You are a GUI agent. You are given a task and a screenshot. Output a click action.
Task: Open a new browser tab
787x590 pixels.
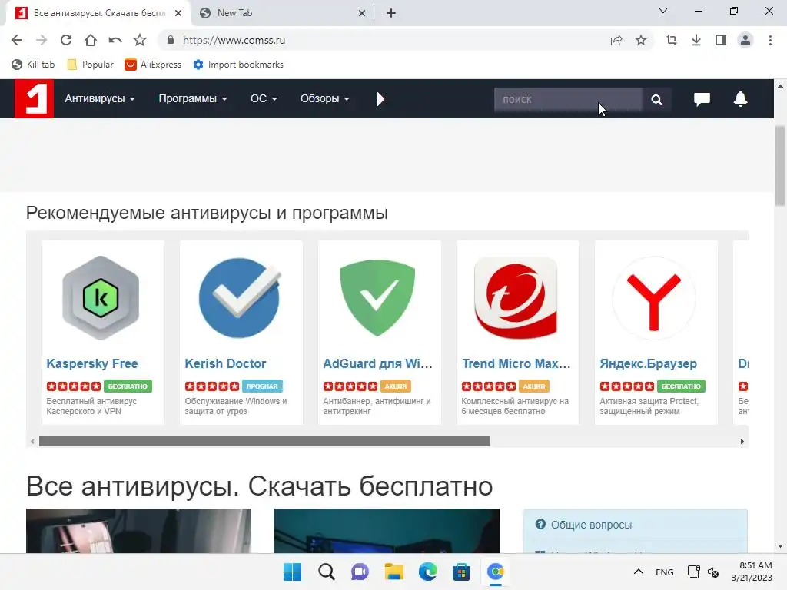391,14
